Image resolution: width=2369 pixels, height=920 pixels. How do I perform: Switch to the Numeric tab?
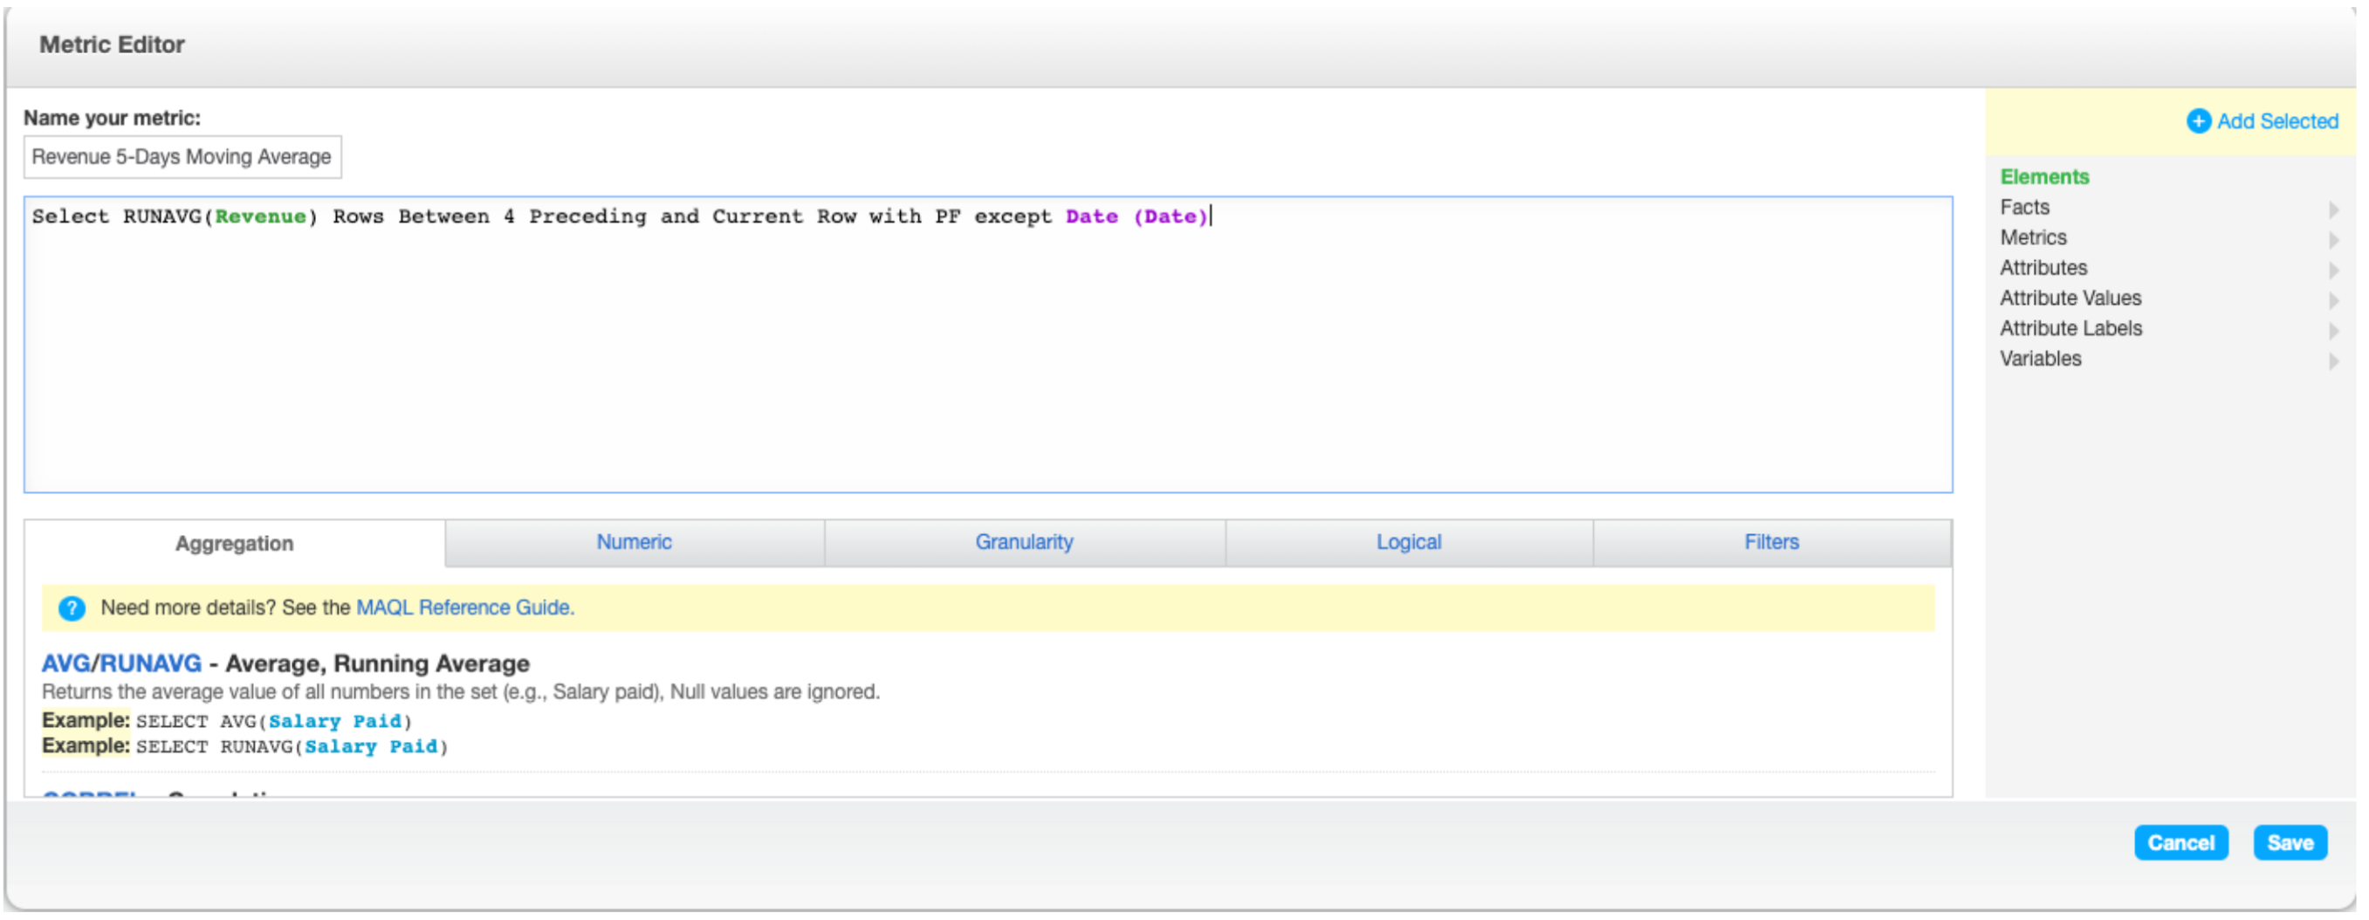click(634, 542)
